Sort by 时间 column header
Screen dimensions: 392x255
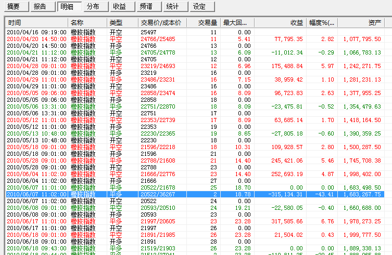(36, 23)
